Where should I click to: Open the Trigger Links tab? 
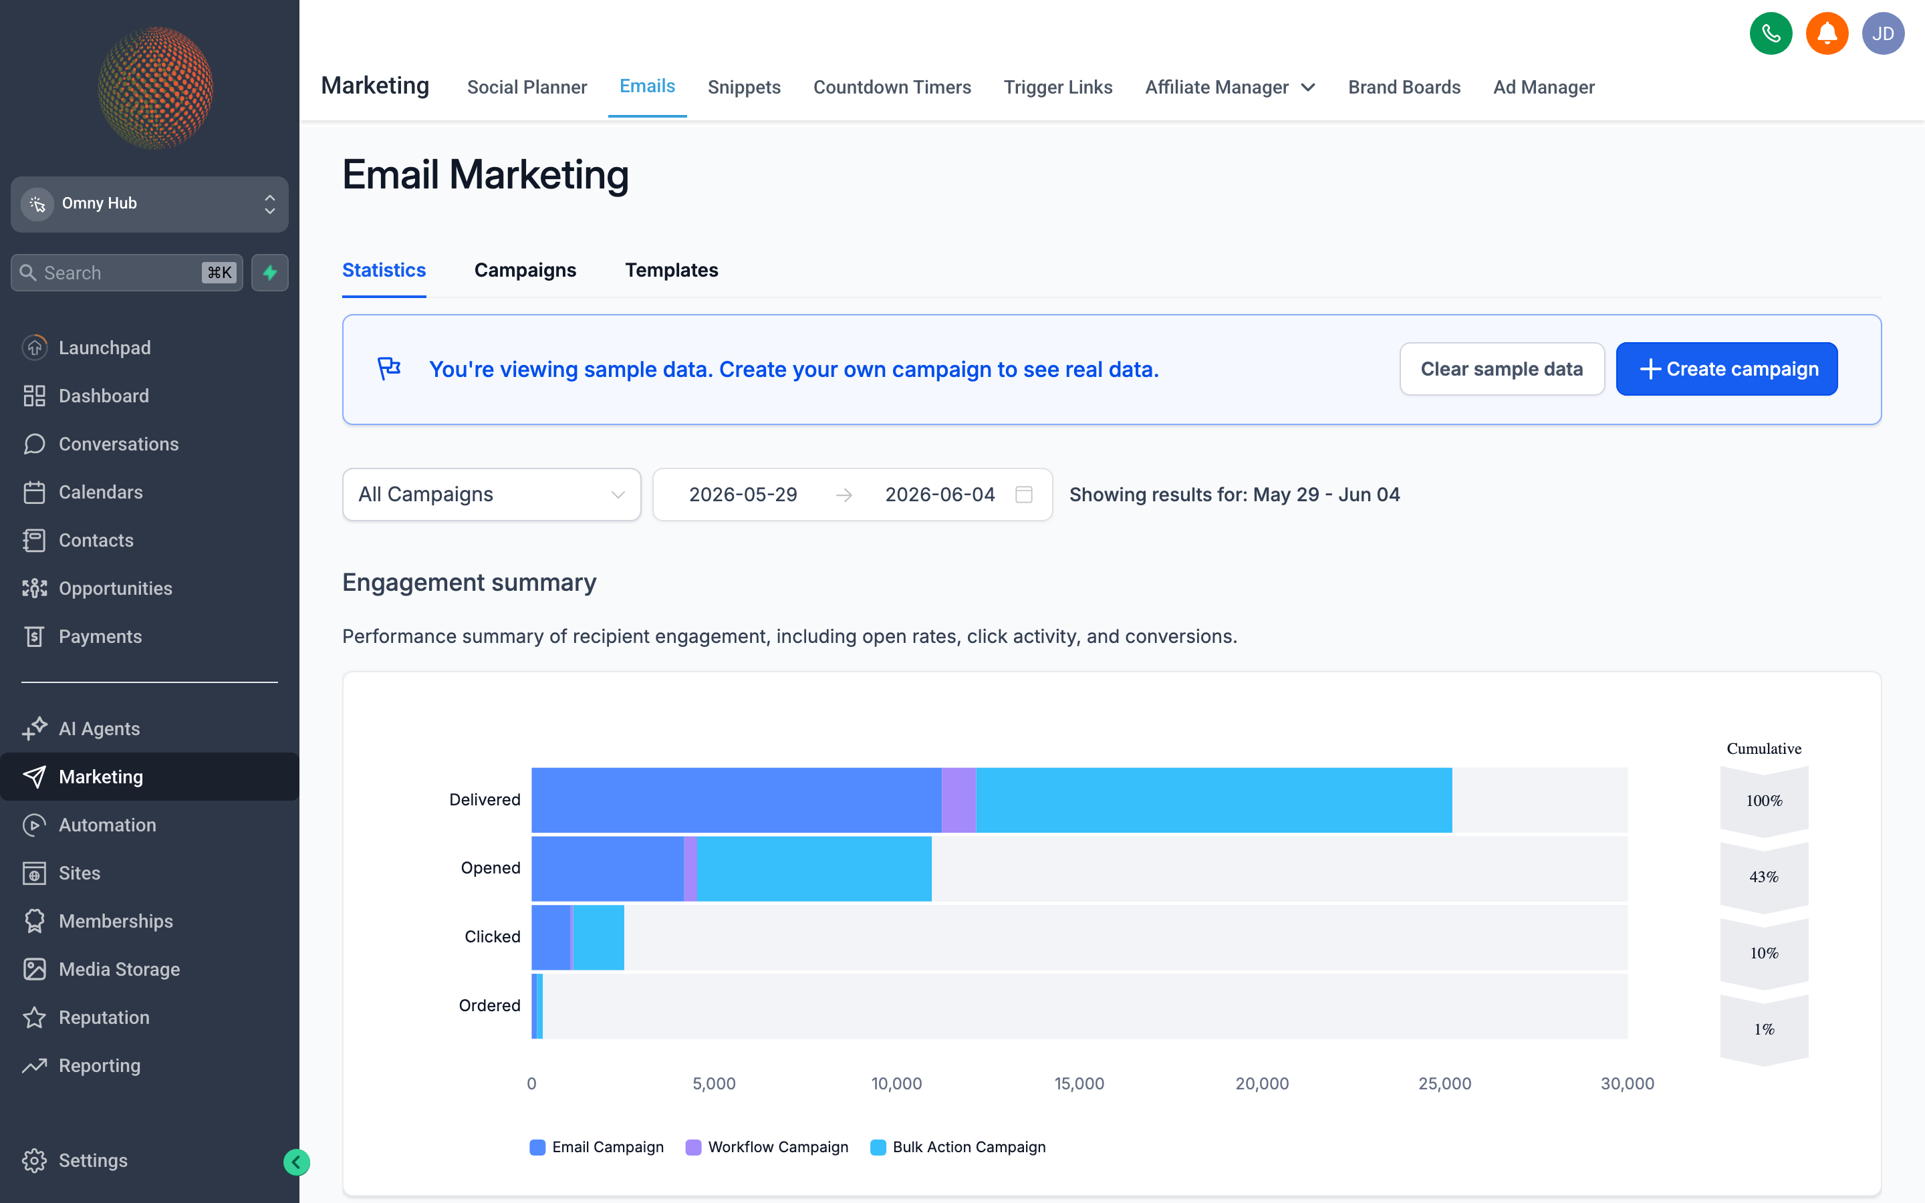(1058, 87)
